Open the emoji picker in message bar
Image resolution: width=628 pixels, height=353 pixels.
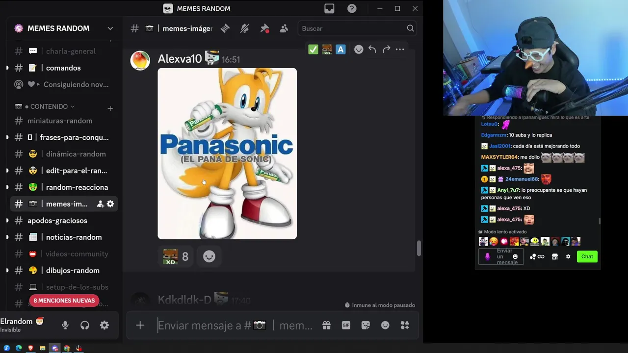click(x=385, y=325)
